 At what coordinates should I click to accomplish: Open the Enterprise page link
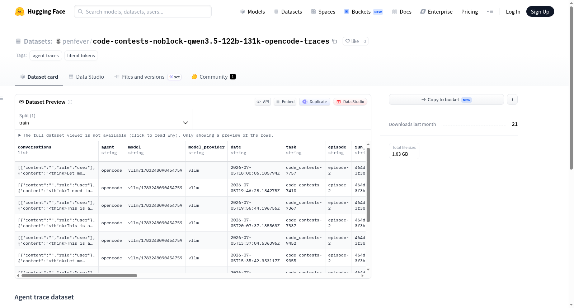coord(436,11)
